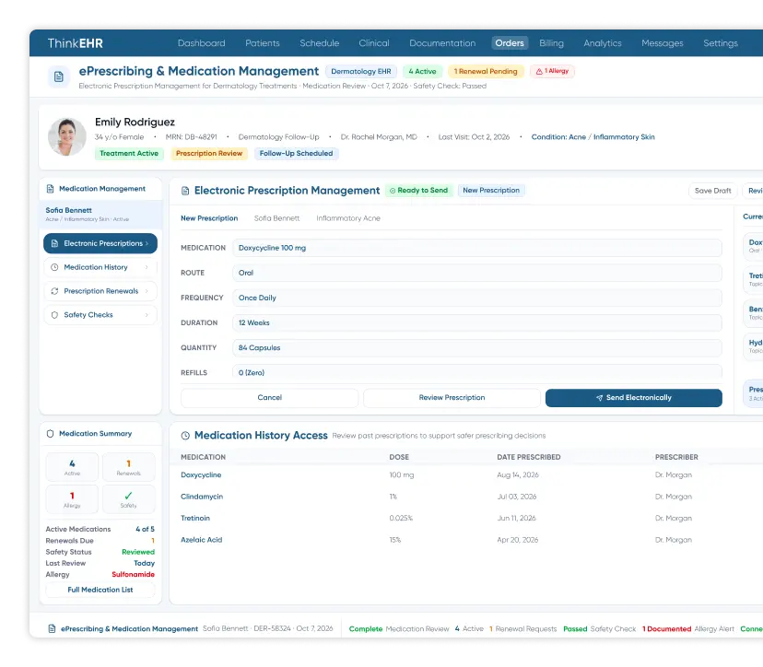Click Send Electronically button

tap(634, 398)
